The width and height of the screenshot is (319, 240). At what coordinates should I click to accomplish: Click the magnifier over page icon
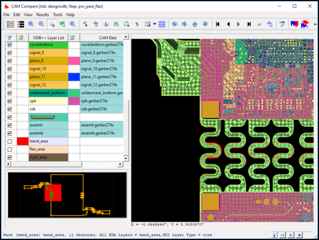click(126, 24)
